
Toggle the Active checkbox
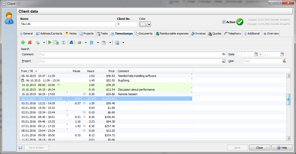coord(224,22)
